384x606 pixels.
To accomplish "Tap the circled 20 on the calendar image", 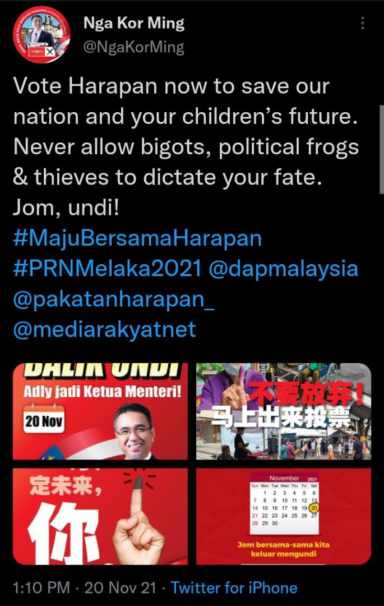I will pyautogui.click(x=314, y=508).
